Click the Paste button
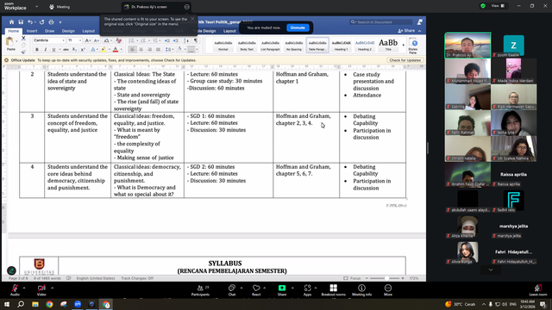Screen dimensions: 552x310 coord(11,44)
